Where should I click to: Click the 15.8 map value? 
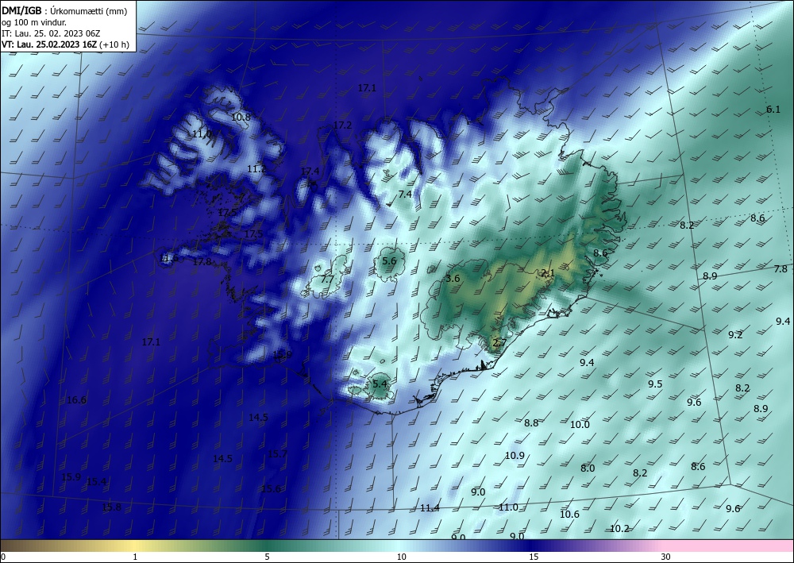(x=111, y=507)
